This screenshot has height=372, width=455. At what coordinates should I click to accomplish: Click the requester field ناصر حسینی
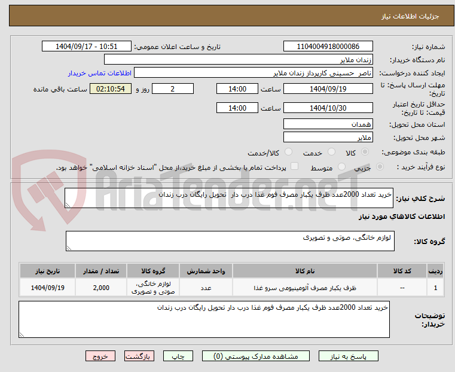pyautogui.click(x=254, y=73)
